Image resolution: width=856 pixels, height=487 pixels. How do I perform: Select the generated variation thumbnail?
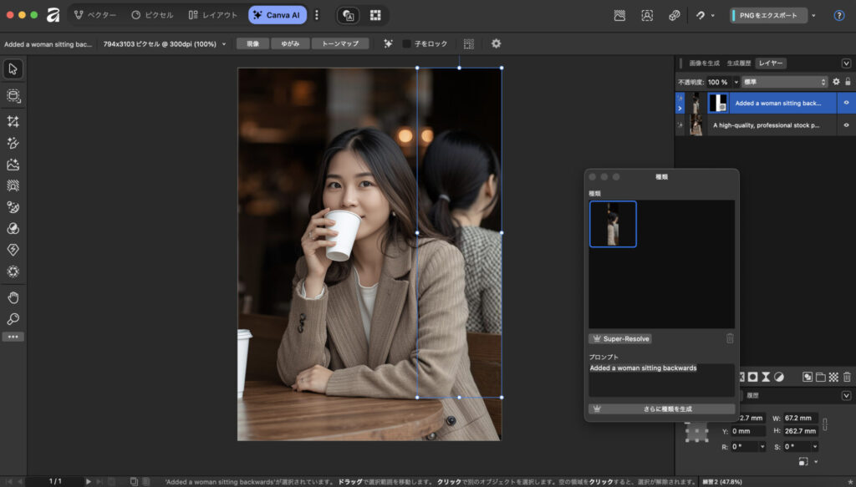tap(613, 224)
